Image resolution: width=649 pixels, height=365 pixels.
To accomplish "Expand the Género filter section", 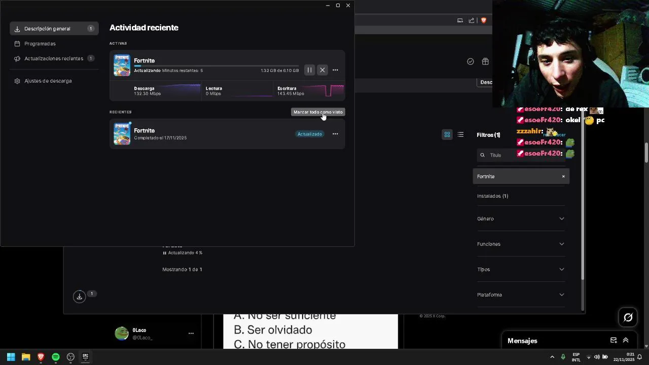I will [x=521, y=218].
